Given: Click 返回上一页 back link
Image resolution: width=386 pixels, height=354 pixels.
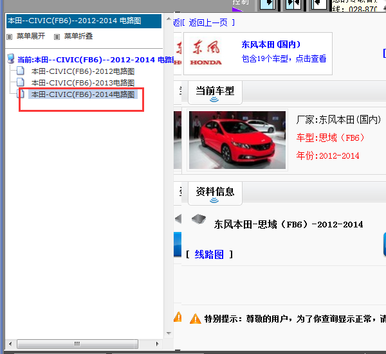Looking at the screenshot, I should (x=208, y=22).
